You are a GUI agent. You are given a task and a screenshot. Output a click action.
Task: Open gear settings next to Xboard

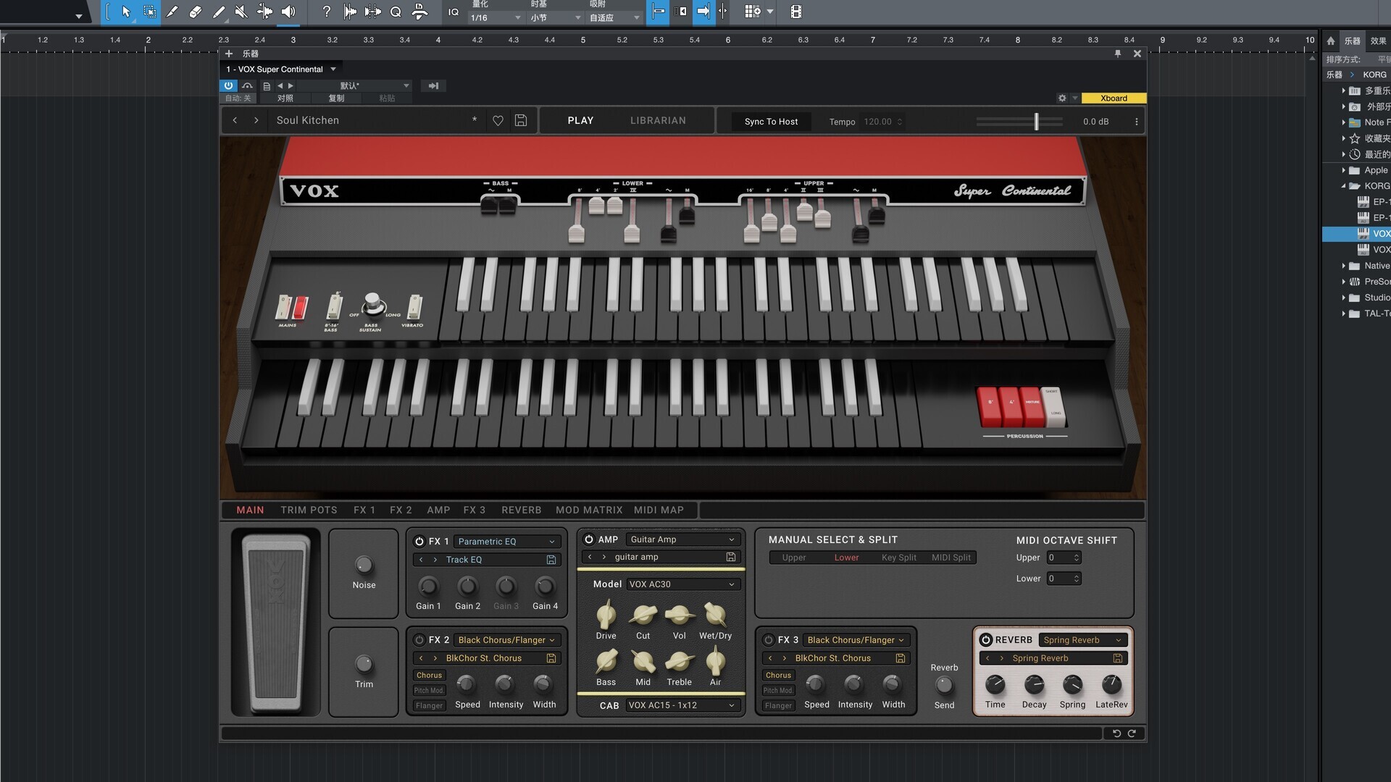pyautogui.click(x=1062, y=98)
